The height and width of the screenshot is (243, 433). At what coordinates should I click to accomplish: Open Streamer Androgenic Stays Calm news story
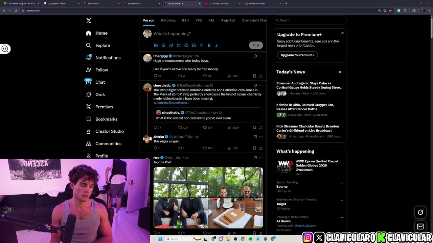(x=309, y=85)
